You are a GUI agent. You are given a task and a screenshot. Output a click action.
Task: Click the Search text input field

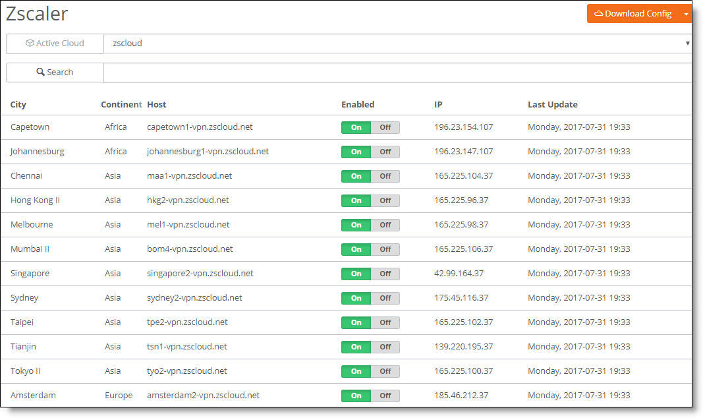pyautogui.click(x=398, y=73)
